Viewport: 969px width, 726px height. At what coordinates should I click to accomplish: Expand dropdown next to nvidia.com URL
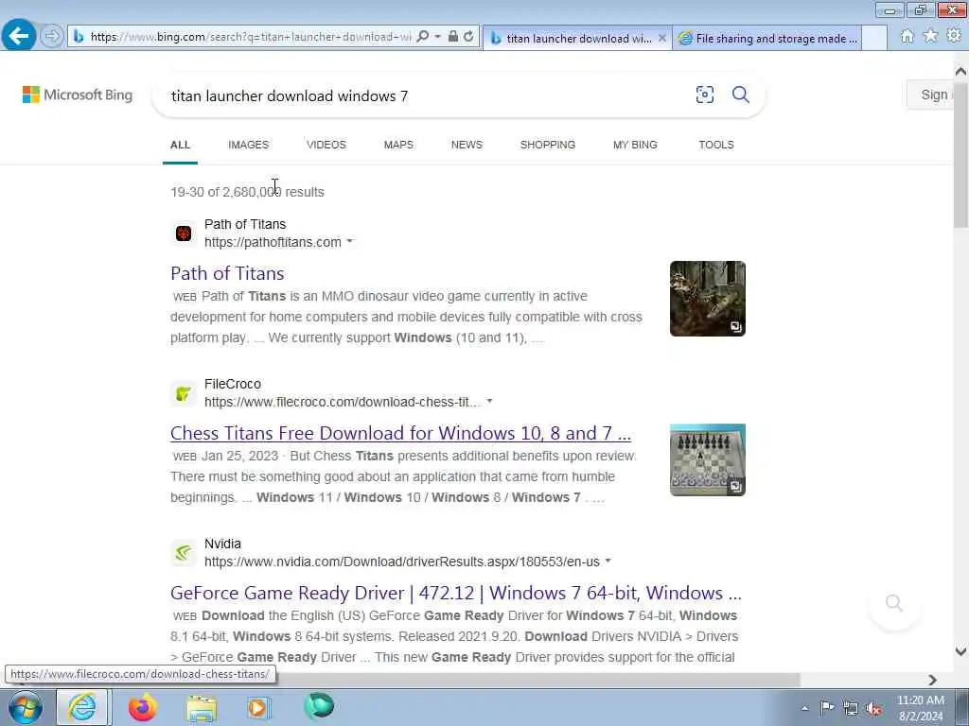pos(608,562)
